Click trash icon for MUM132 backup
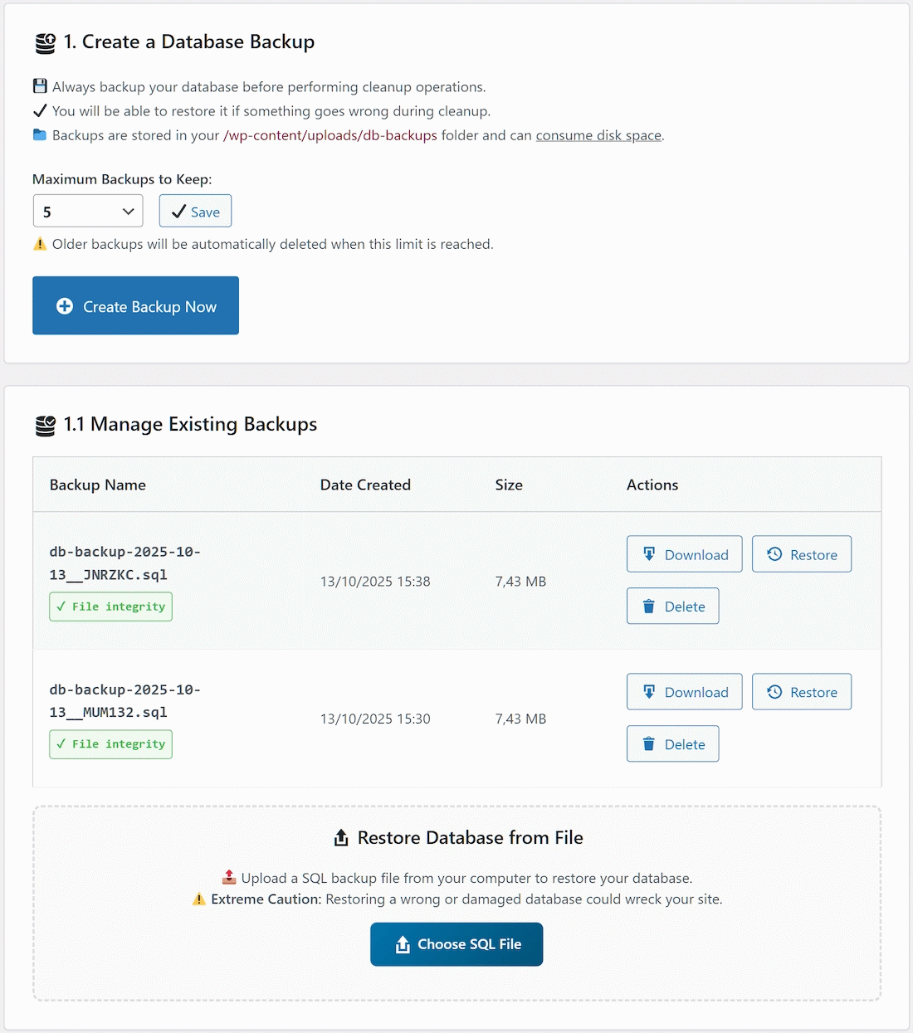The height and width of the screenshot is (1033, 913). (x=649, y=744)
